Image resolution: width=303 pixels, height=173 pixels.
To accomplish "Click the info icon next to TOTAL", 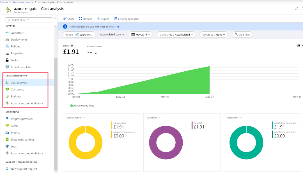I will [72, 46].
